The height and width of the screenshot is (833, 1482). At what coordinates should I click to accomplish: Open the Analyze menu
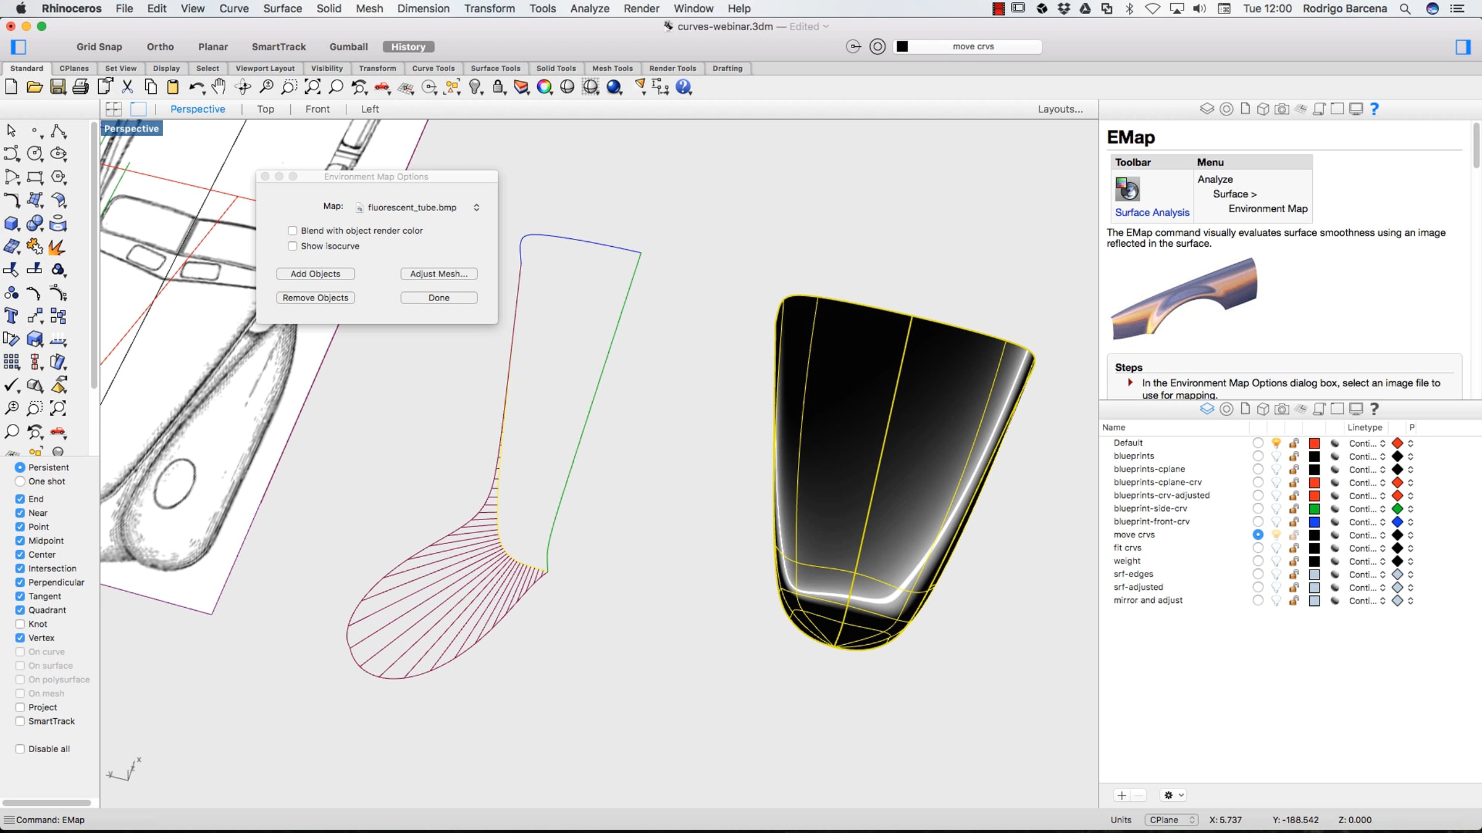[x=589, y=9]
